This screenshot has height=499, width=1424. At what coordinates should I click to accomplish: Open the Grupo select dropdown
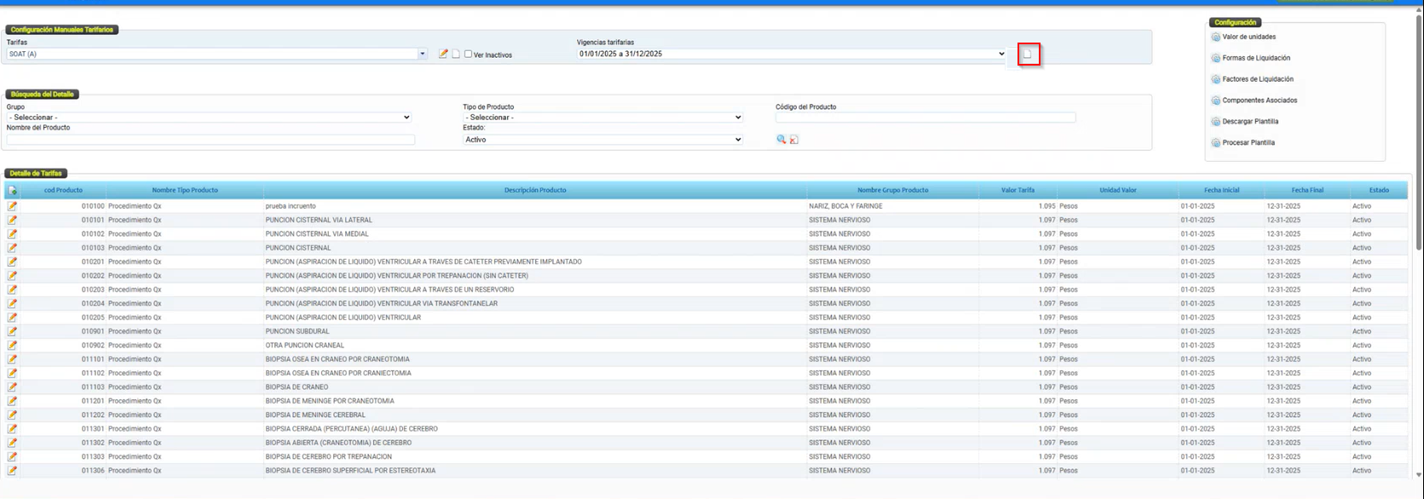209,118
